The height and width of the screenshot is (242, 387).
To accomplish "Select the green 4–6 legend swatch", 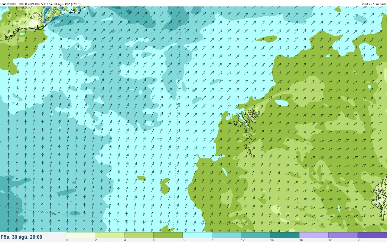I will point(139,235).
